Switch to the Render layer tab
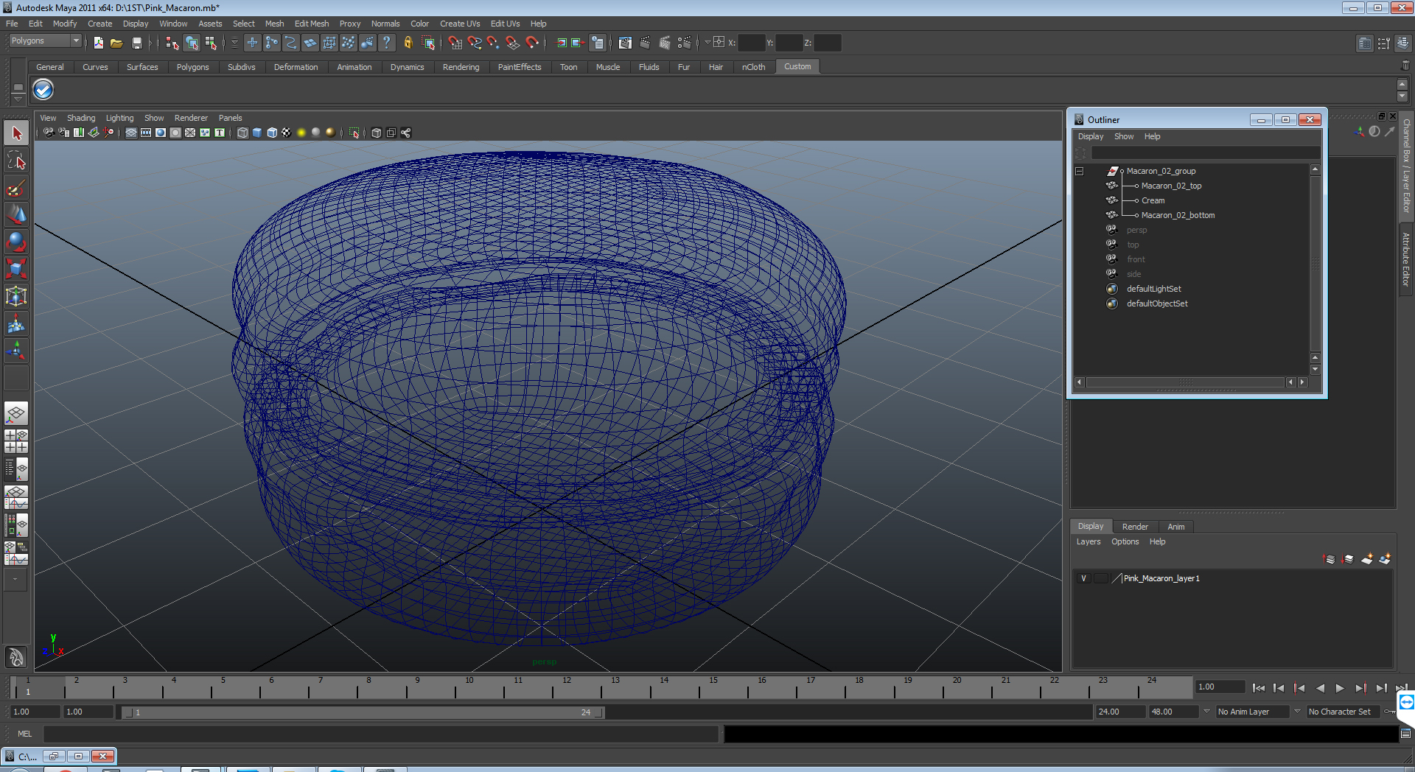Viewport: 1415px width, 772px height. [x=1135, y=527]
